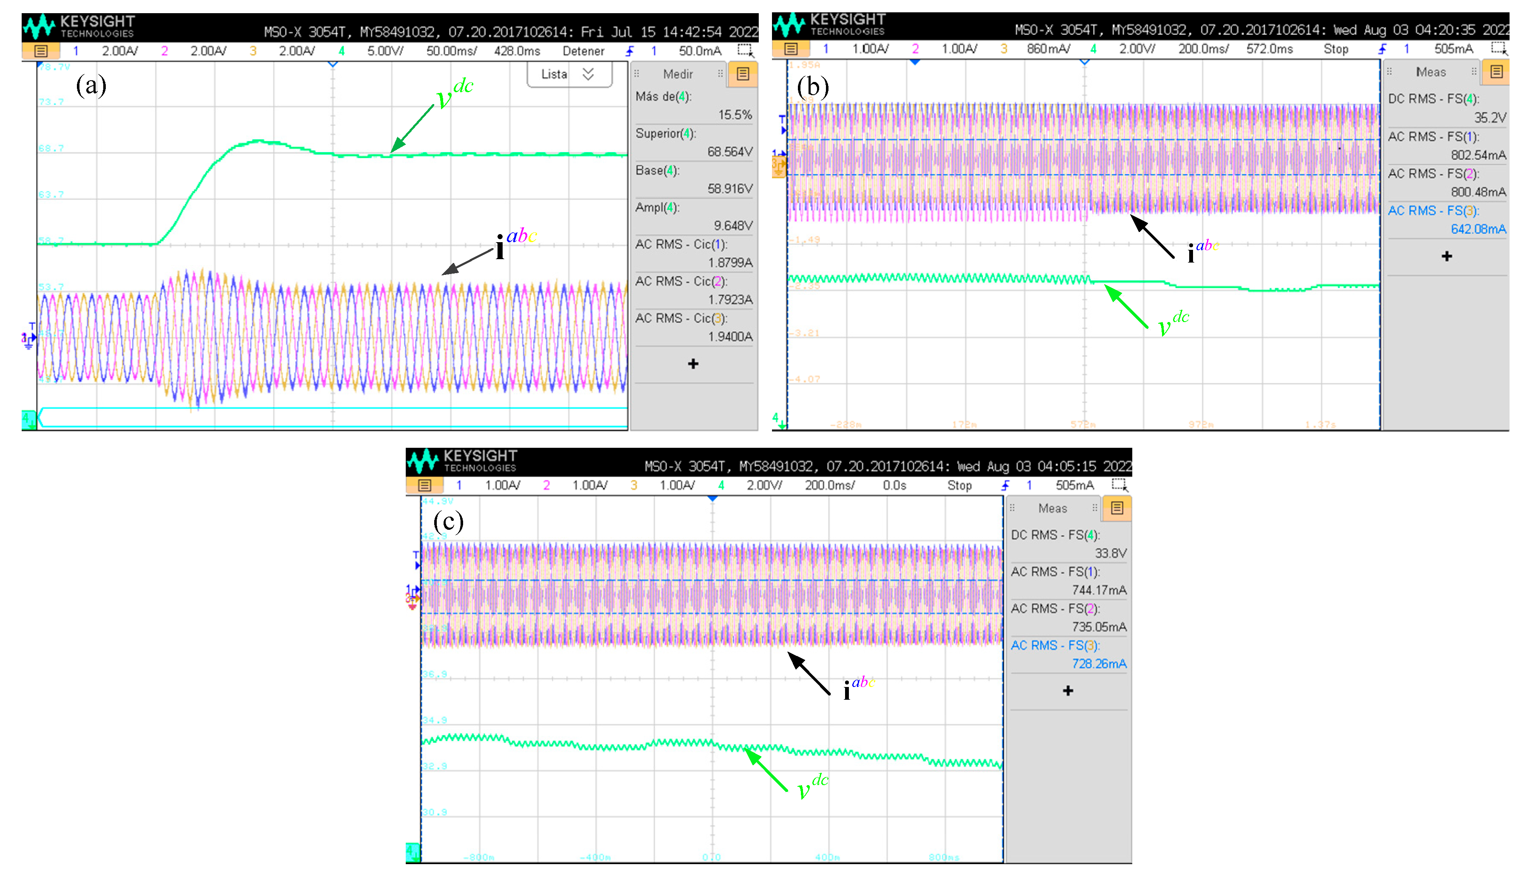
Task: Click sidebar menu icon next to Medir
Action: point(742,73)
